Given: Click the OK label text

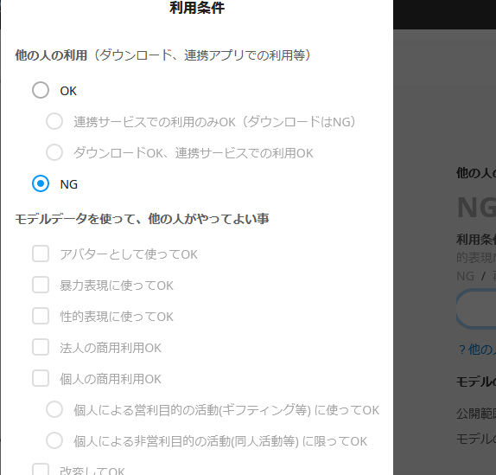Looking at the screenshot, I should coord(68,91).
